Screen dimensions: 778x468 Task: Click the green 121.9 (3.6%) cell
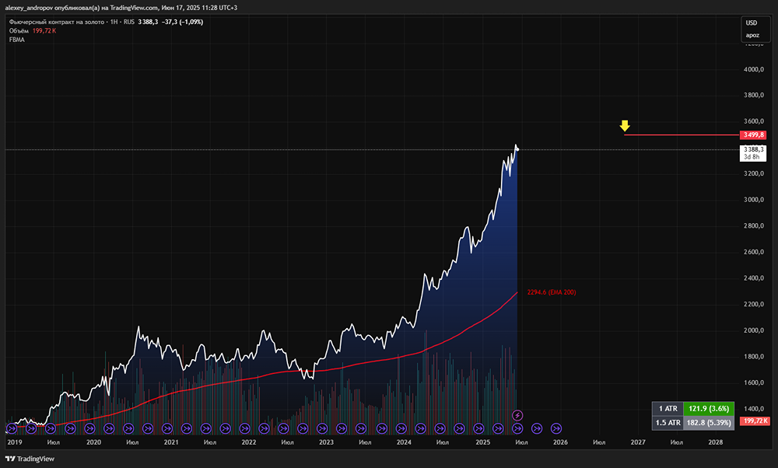[709, 409]
